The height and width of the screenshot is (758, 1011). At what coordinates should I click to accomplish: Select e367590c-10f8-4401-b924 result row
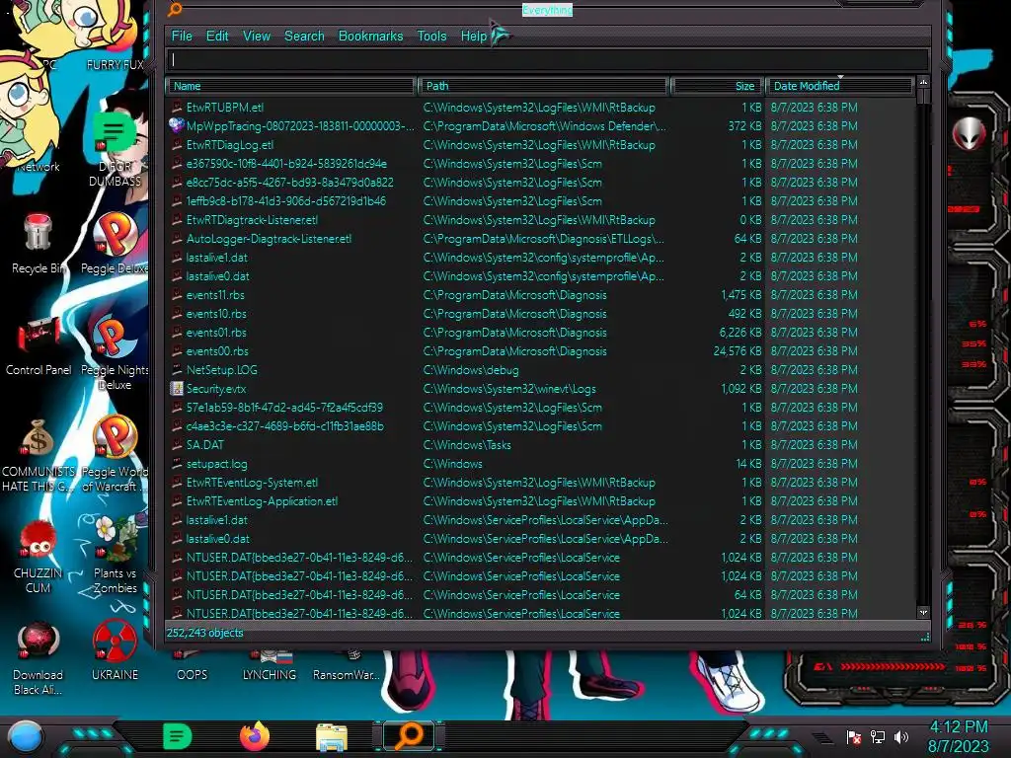286,164
